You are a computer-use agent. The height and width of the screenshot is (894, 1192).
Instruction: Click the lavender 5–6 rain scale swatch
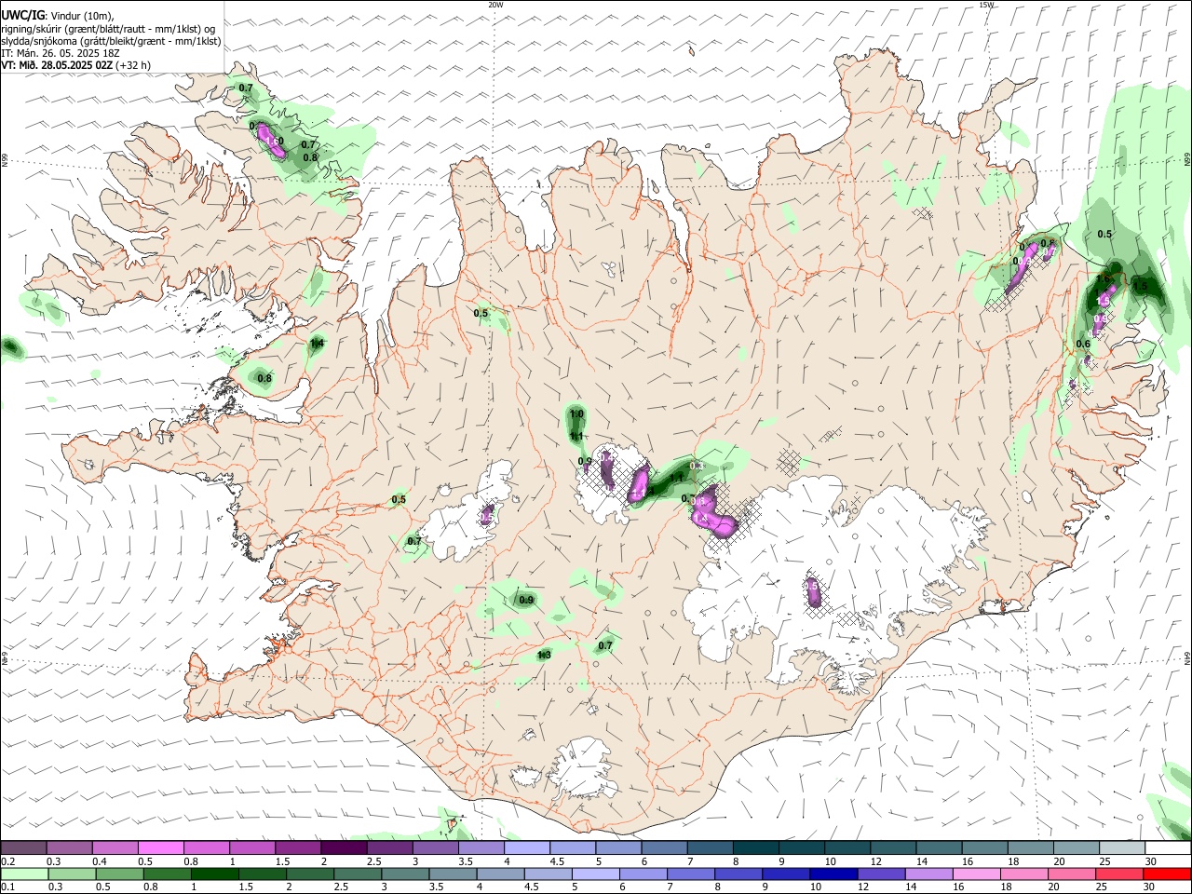[x=595, y=874]
